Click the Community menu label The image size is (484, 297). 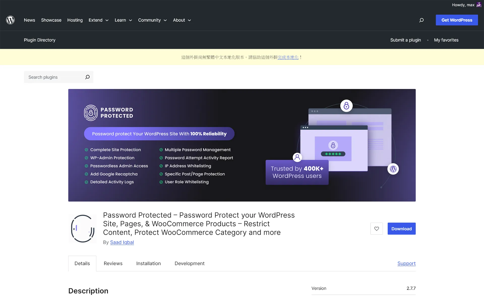[x=149, y=20]
